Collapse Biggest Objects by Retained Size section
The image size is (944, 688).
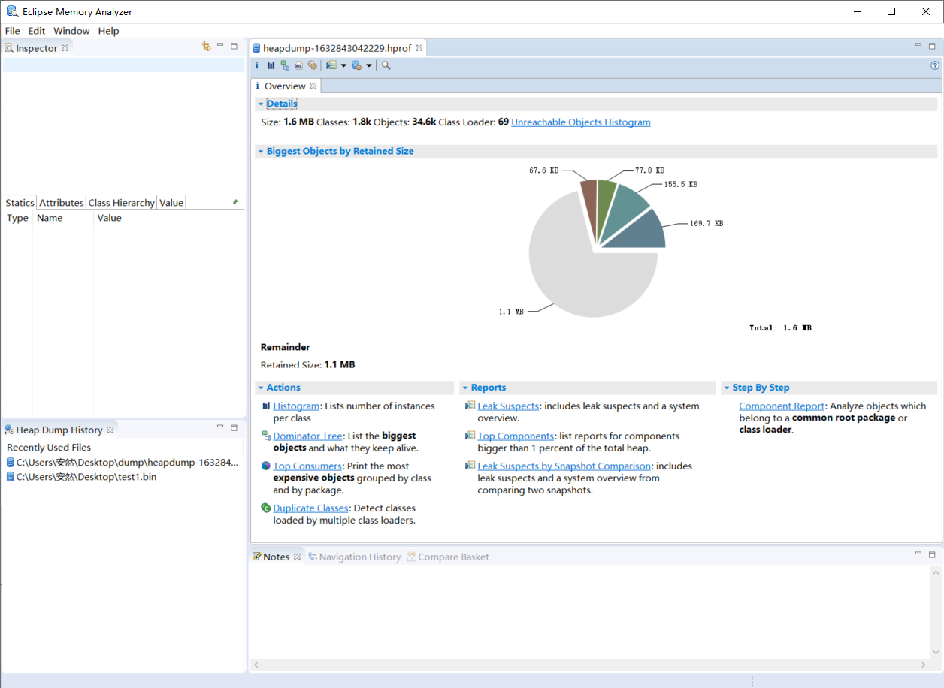(261, 151)
